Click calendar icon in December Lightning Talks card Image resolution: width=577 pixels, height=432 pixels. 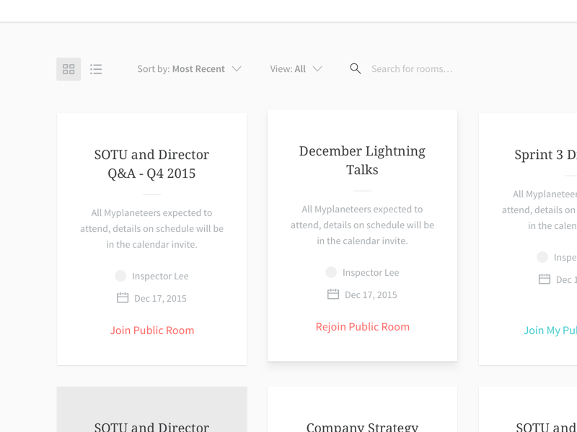click(x=333, y=294)
